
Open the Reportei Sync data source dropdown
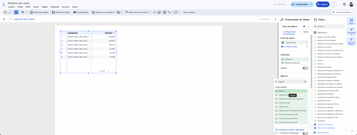click(295, 43)
